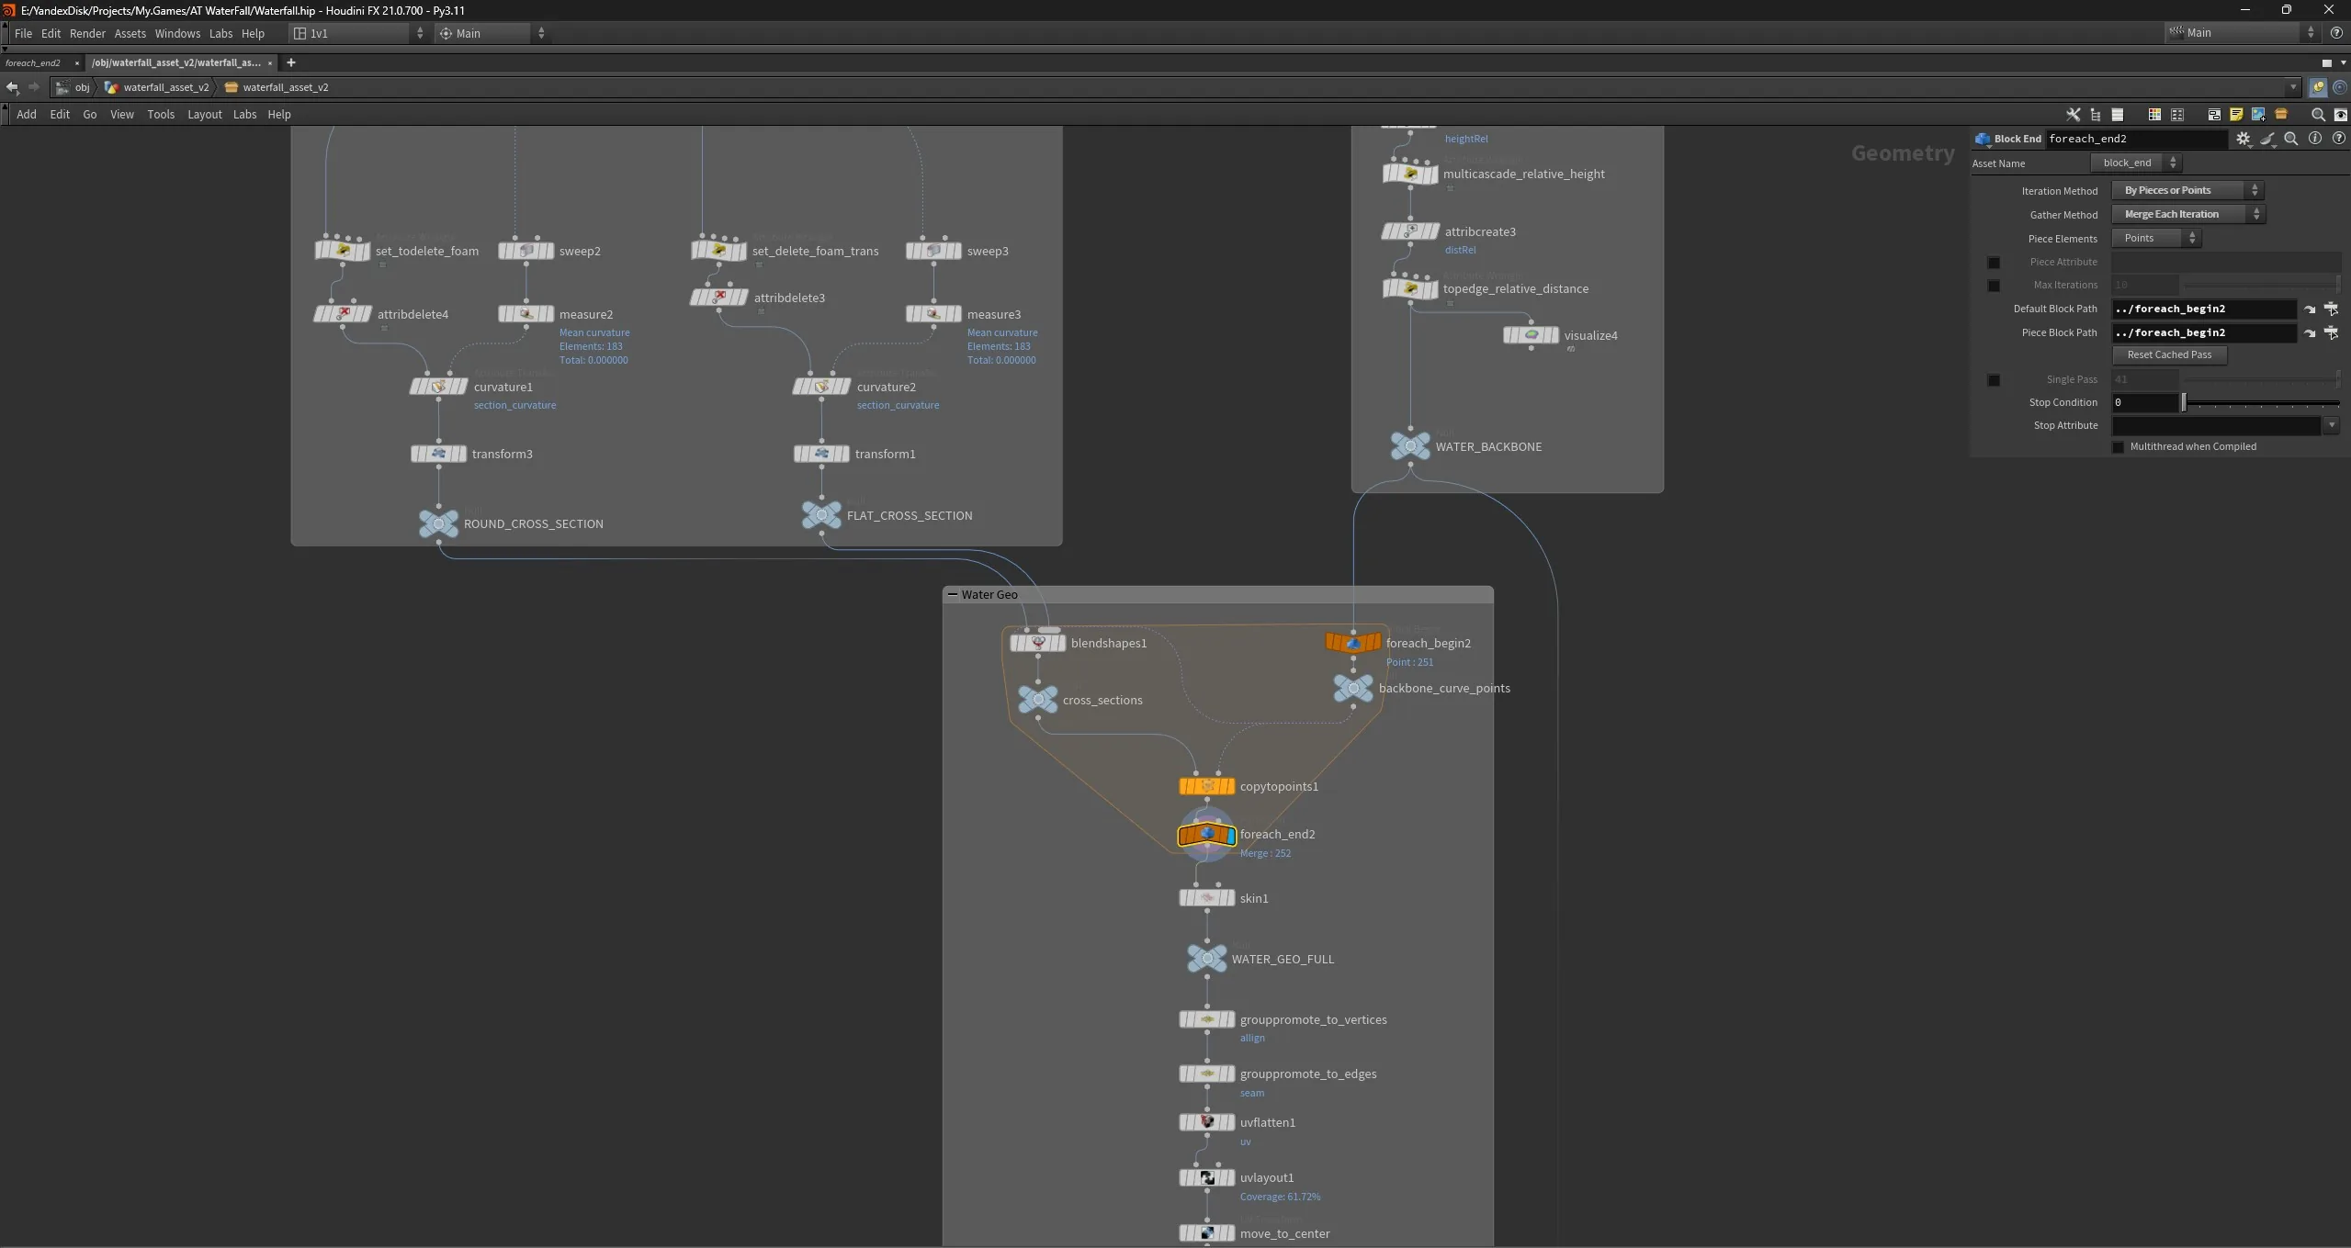Open node chooser for Piece Block Path
2351x1248 pixels.
(2332, 333)
